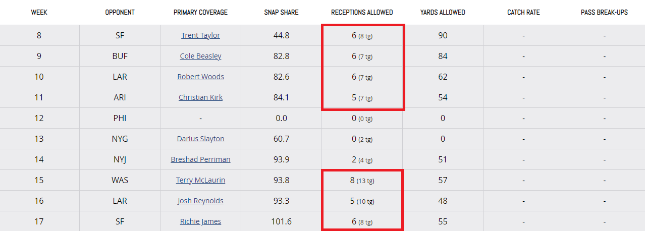Click the Richie James link
645x231 pixels.
[x=200, y=221]
